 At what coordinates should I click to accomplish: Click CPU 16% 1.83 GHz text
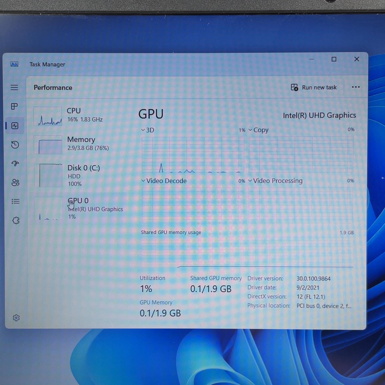85,119
